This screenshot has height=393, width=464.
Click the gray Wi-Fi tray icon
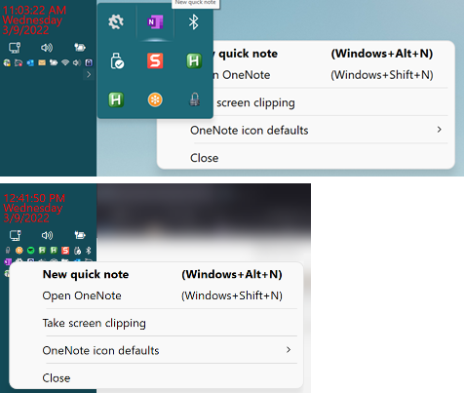click(65, 62)
